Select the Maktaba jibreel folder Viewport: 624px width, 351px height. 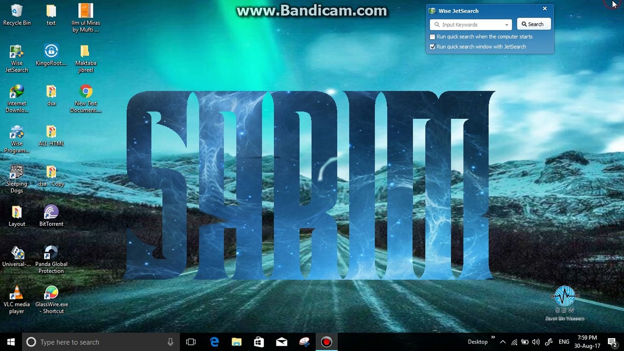point(86,58)
